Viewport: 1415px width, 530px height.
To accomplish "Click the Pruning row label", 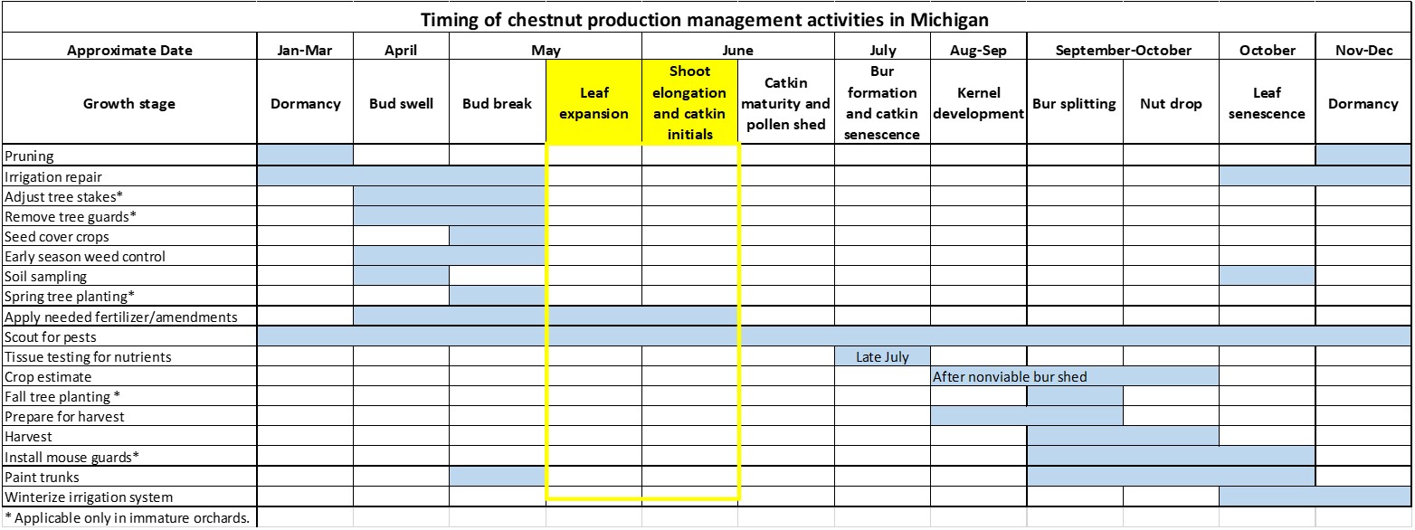I will (30, 156).
